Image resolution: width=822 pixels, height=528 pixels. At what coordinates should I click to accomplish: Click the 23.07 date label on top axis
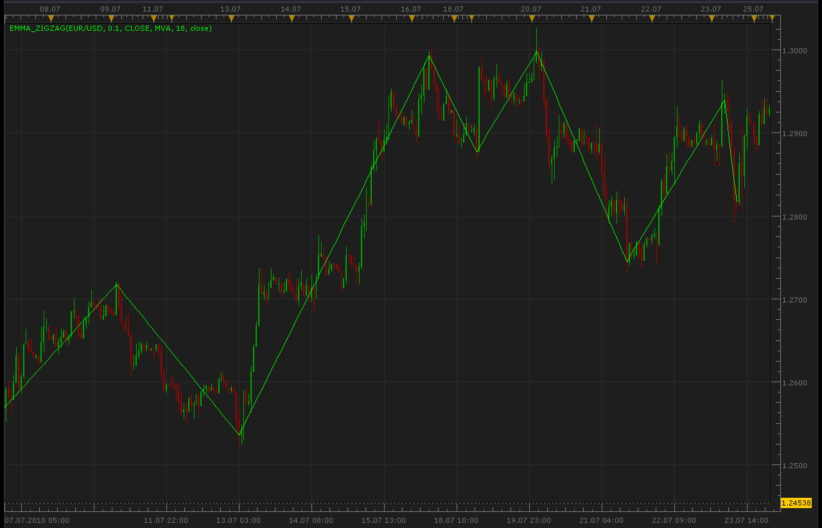711,9
